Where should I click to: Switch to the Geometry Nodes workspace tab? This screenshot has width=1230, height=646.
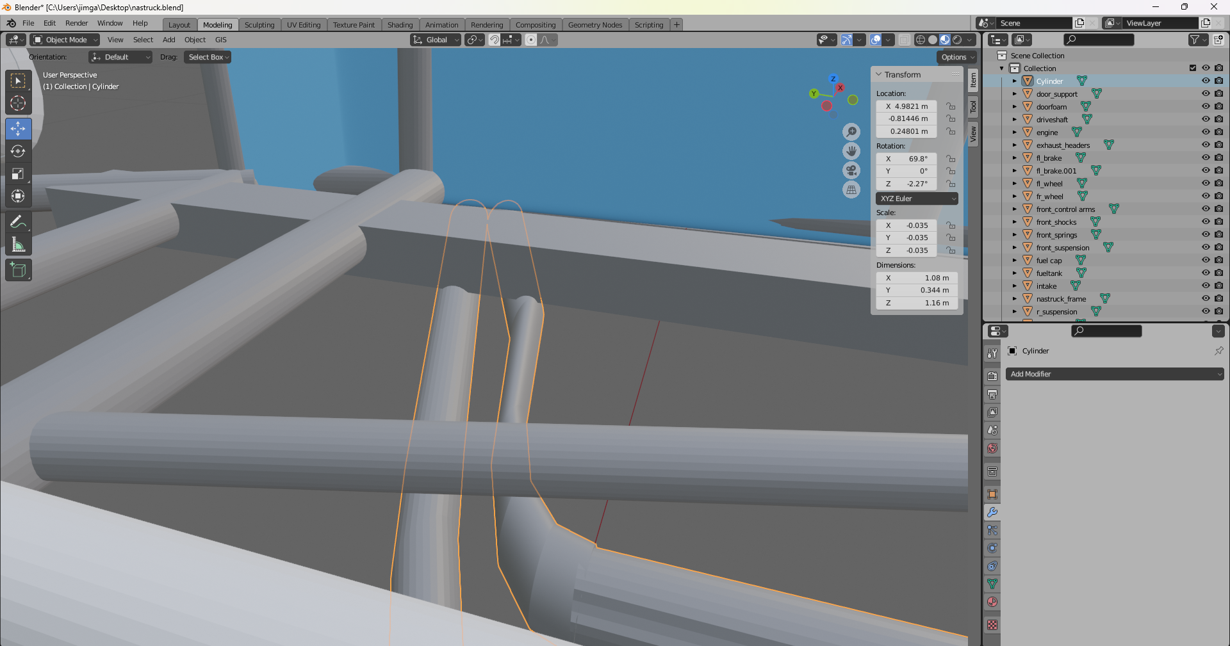pyautogui.click(x=595, y=25)
